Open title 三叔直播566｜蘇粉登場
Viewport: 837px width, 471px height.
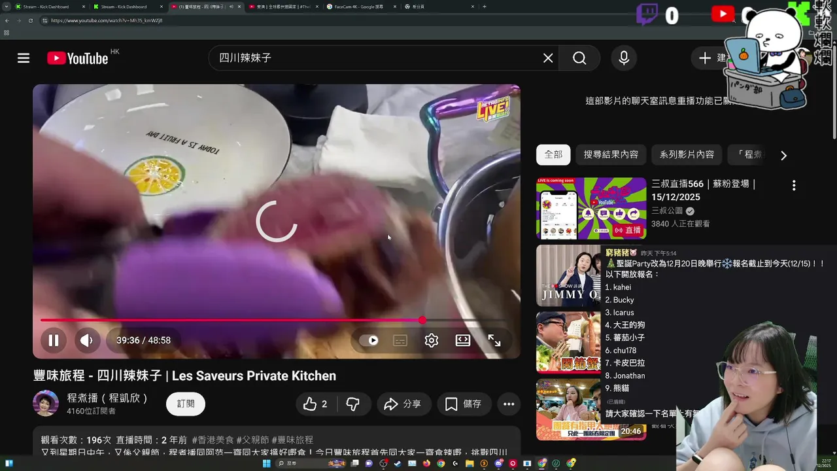click(704, 190)
